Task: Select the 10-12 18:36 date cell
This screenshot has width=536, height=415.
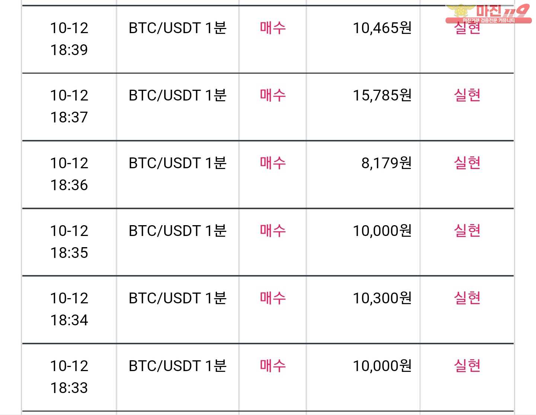Action: (x=69, y=174)
